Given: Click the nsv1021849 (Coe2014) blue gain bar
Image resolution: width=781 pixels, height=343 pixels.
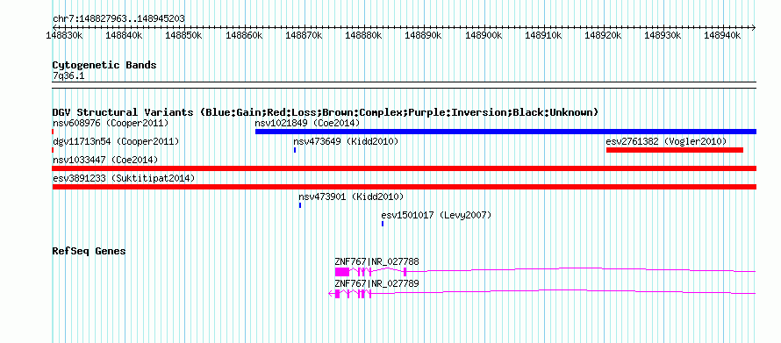Looking at the screenshot, I should pyautogui.click(x=505, y=132).
